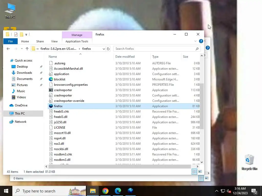262x196 pixels.
Task: Open the Application Tools ribbon tab
Action: 77,41
